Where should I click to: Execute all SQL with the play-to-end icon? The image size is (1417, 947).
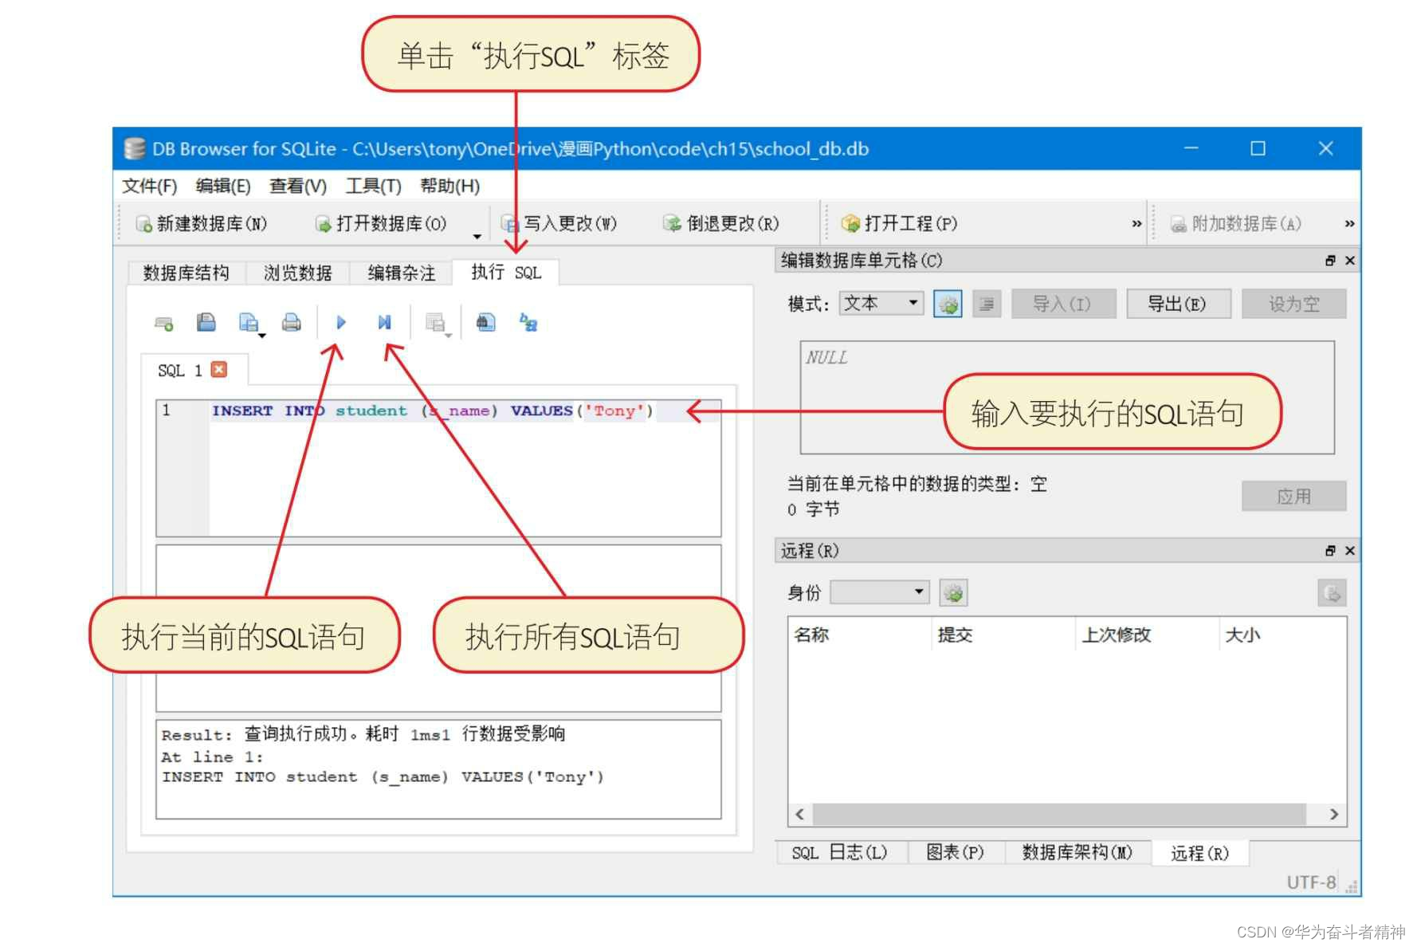(384, 322)
